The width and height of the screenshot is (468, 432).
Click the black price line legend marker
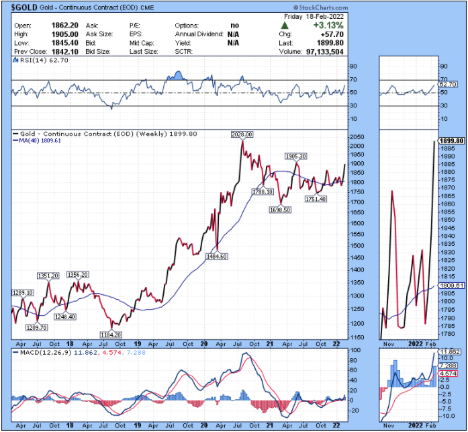pos(16,134)
